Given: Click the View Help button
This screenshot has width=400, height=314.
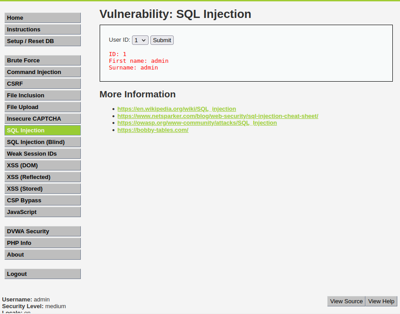Looking at the screenshot, I should (381, 301).
